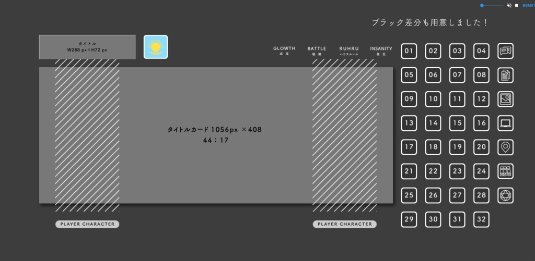Click the laptop computer icon
The width and height of the screenshot is (535, 261).
[505, 123]
